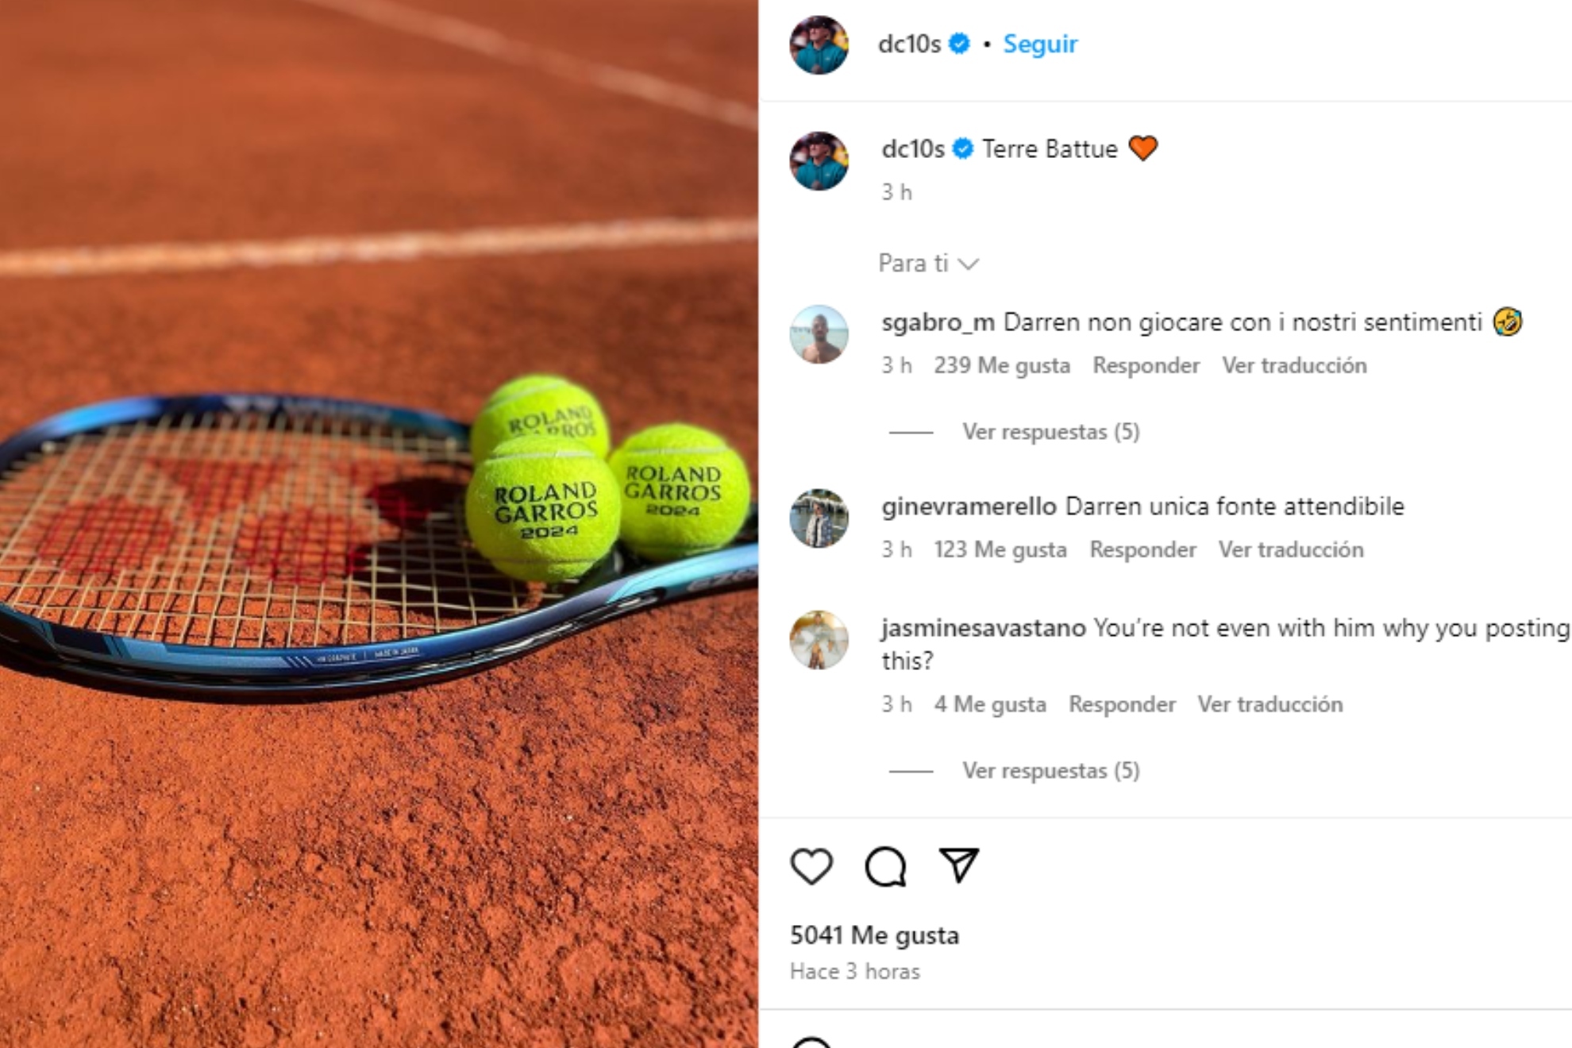Expand the Para ti comment sorting dropdown
This screenshot has height=1048, width=1572.
click(928, 263)
